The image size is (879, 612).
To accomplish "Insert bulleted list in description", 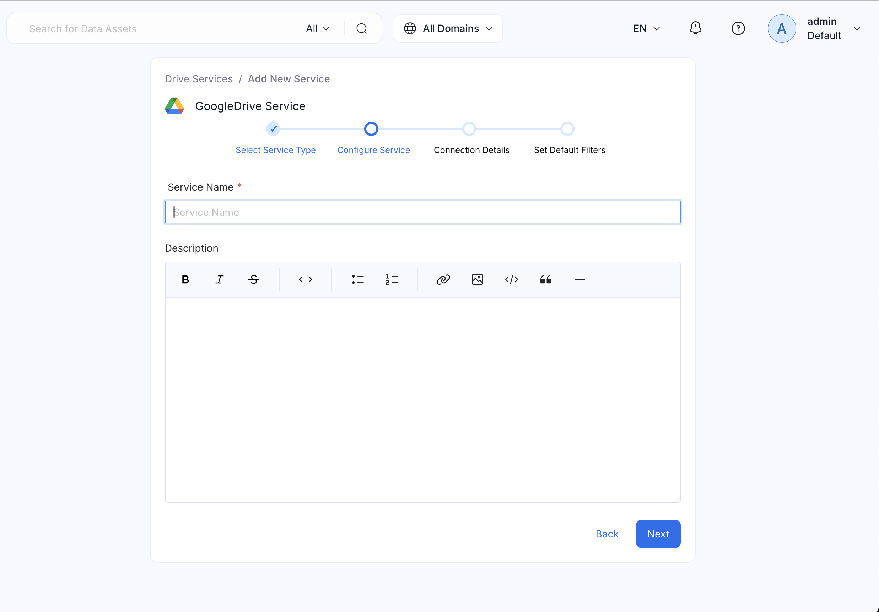I will (357, 280).
